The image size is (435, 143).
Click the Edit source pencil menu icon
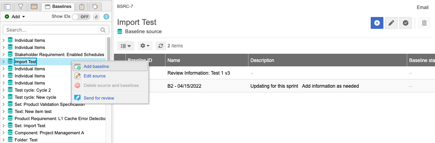click(78, 76)
